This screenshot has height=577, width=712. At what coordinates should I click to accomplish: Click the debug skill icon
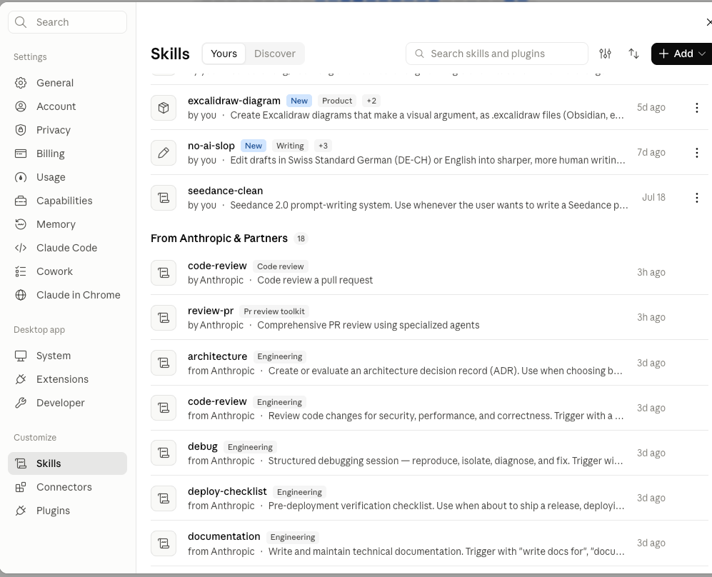click(164, 453)
